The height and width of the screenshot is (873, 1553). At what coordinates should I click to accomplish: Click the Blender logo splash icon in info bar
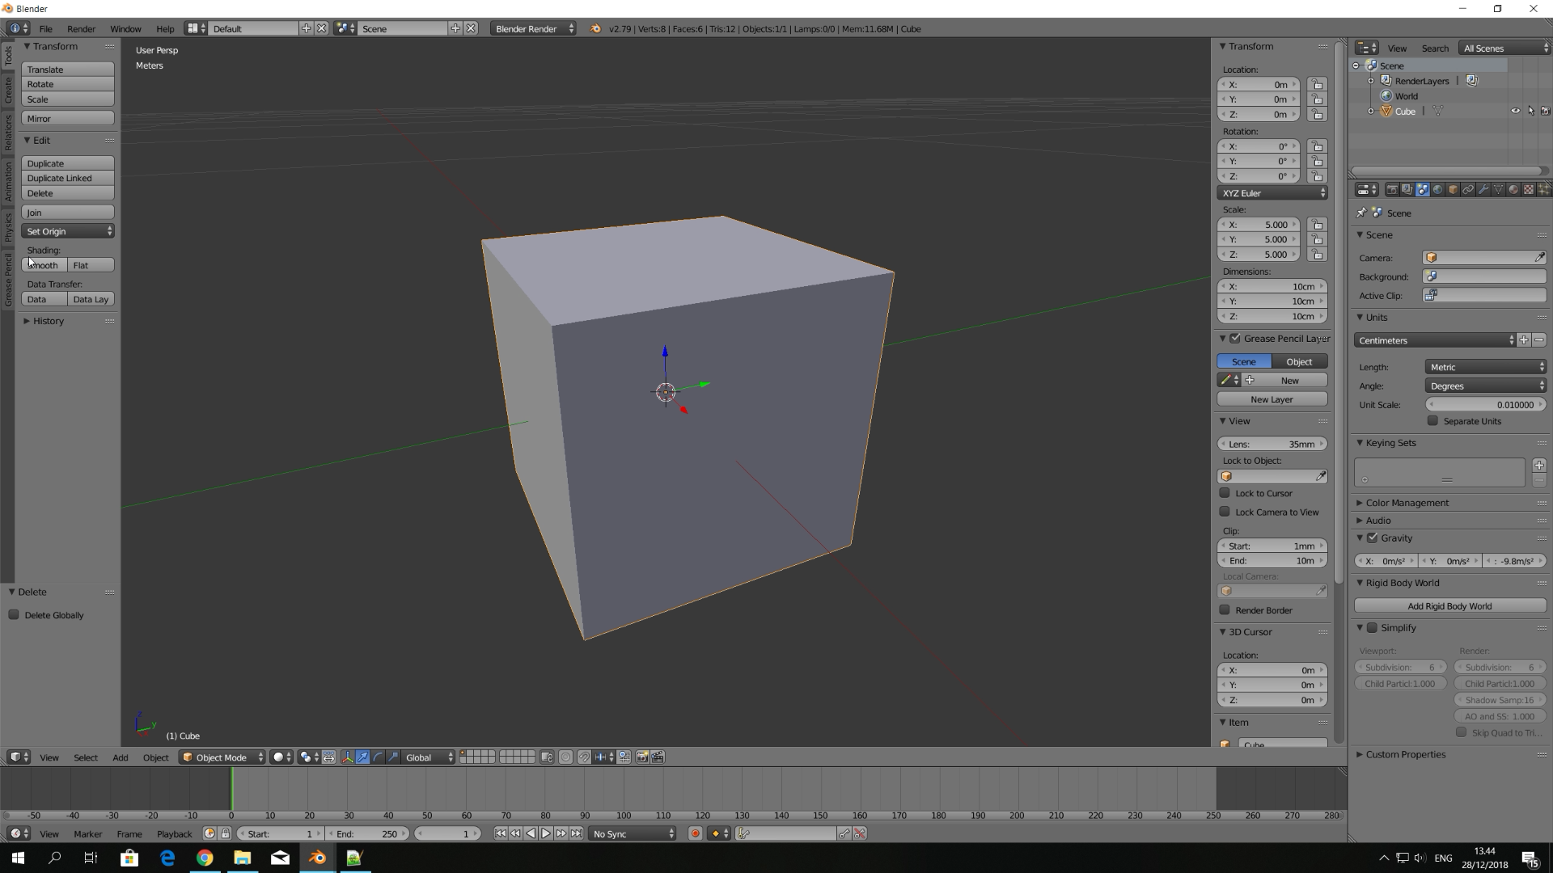595,28
